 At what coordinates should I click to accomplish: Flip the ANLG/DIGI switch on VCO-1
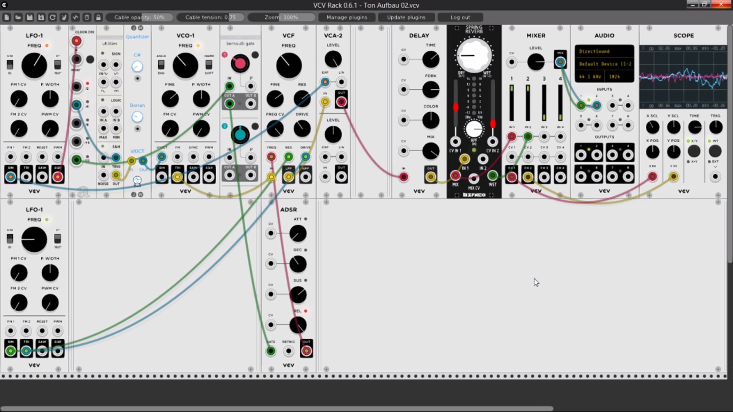pos(161,65)
